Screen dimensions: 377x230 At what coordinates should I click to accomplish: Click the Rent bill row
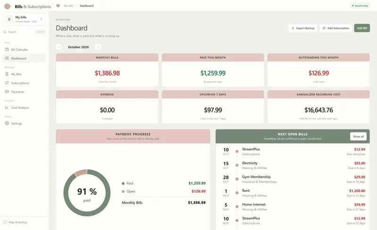[x=293, y=193]
